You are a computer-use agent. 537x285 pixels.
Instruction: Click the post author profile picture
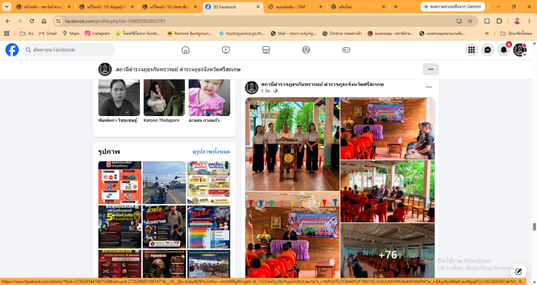(252, 88)
